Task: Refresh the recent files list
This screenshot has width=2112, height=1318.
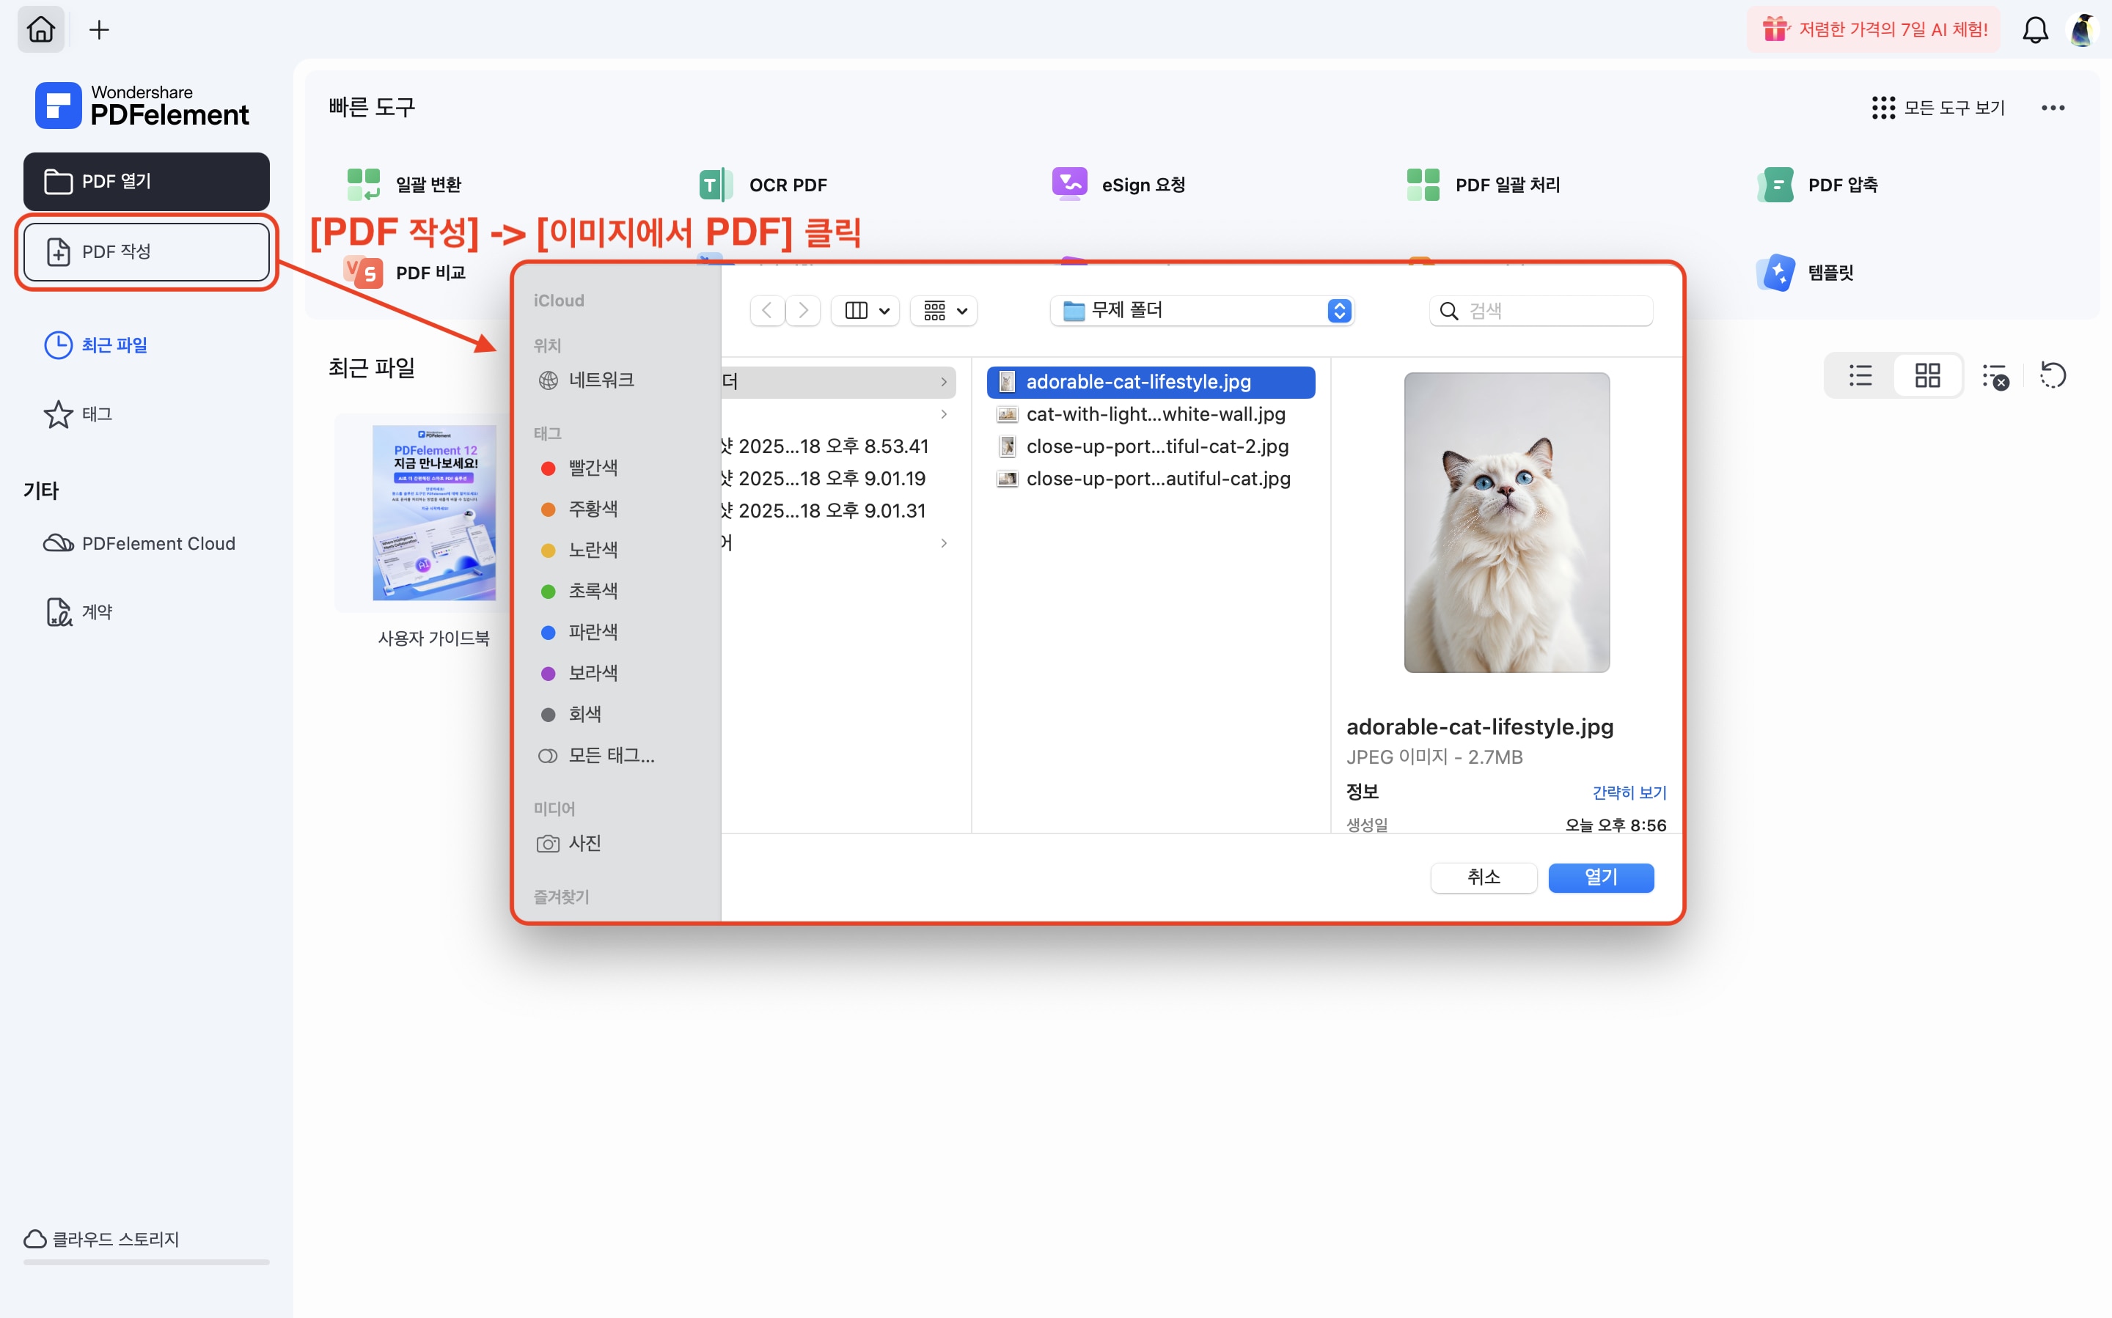Action: point(2053,376)
